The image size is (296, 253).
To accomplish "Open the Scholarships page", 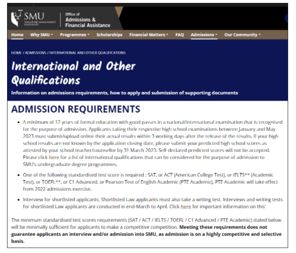I will coord(109,35).
